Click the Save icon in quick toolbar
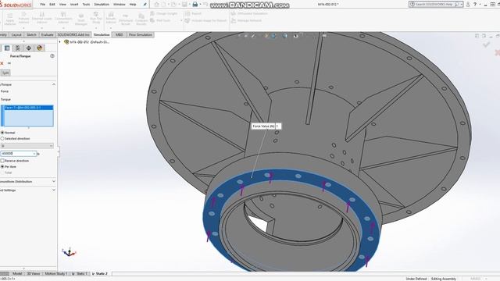 pyautogui.click(x=184, y=5)
